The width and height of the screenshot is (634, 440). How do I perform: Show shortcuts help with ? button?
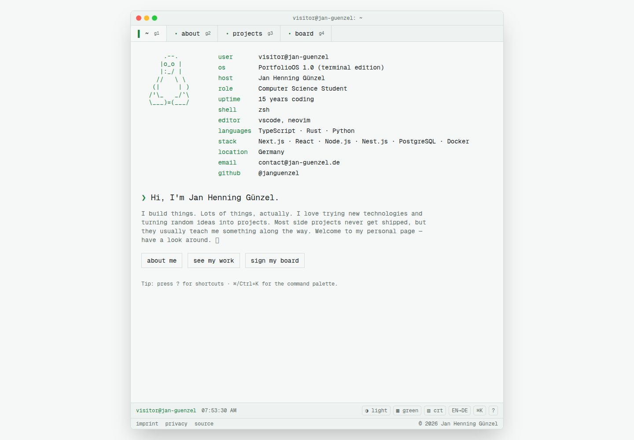click(493, 411)
